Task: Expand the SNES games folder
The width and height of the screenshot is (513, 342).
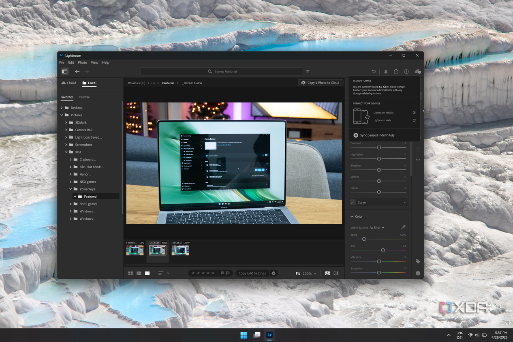Action: click(x=71, y=204)
